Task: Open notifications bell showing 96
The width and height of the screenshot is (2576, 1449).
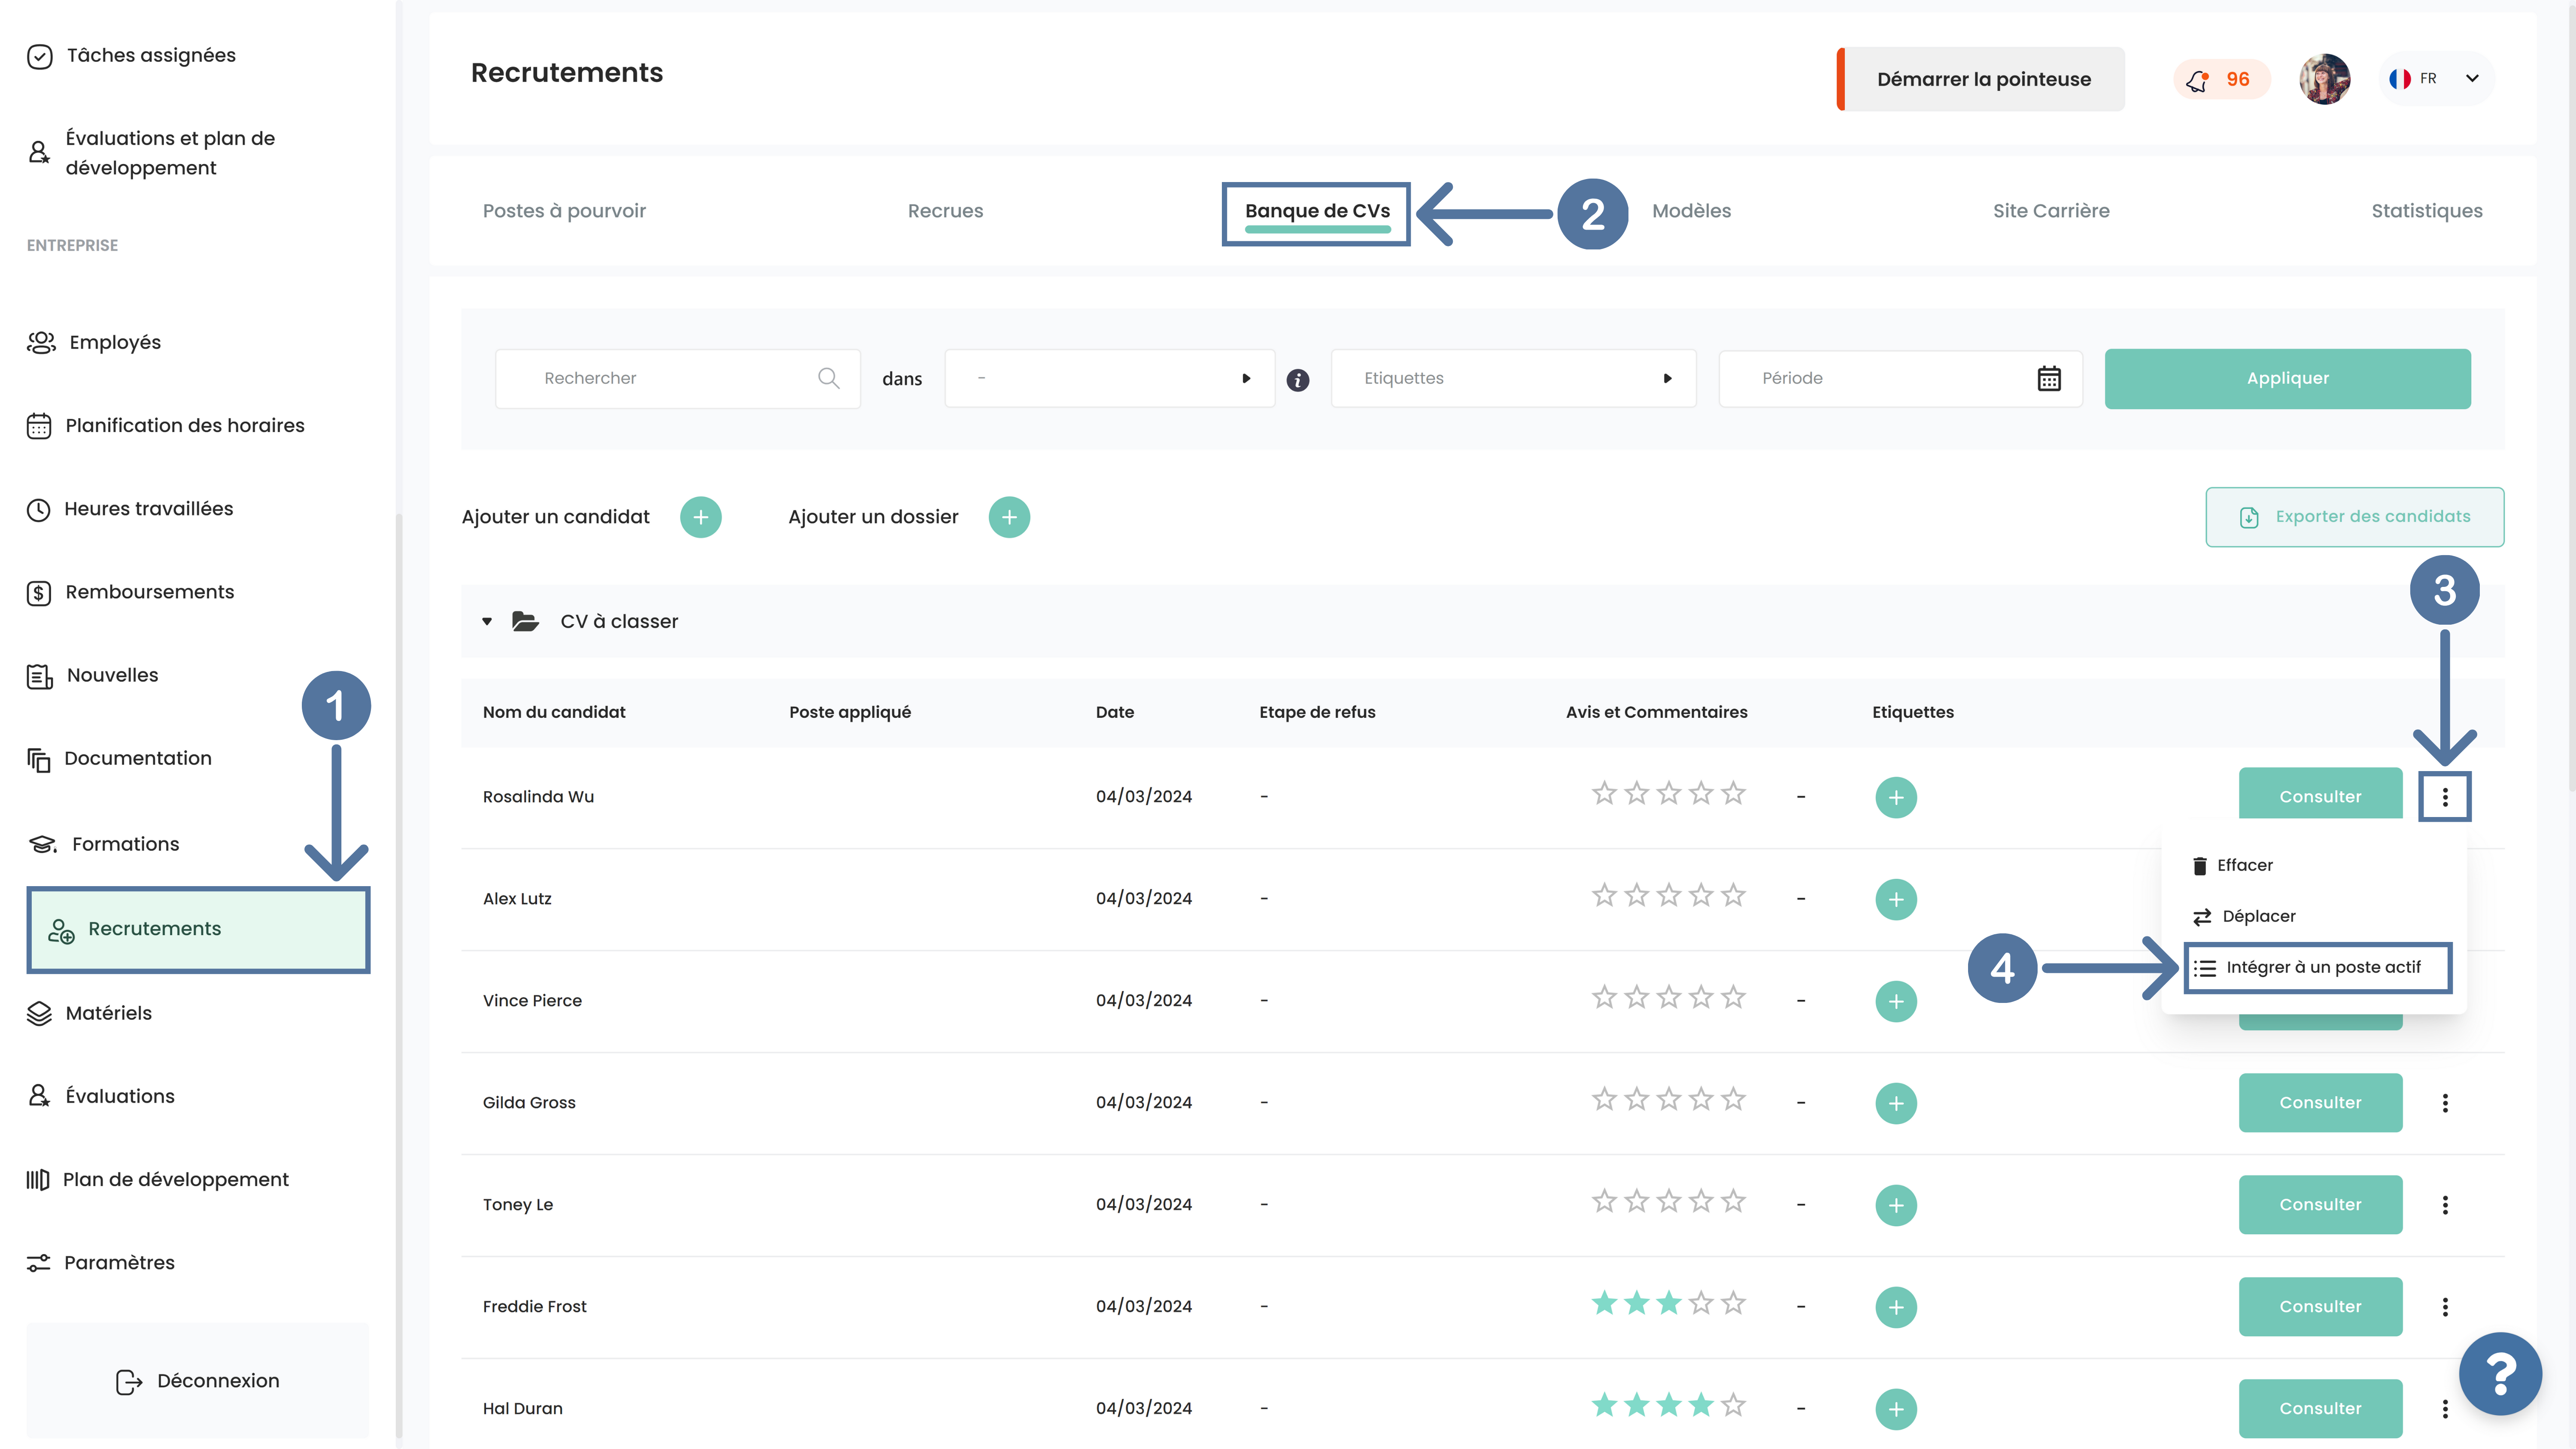Action: 2221,79
